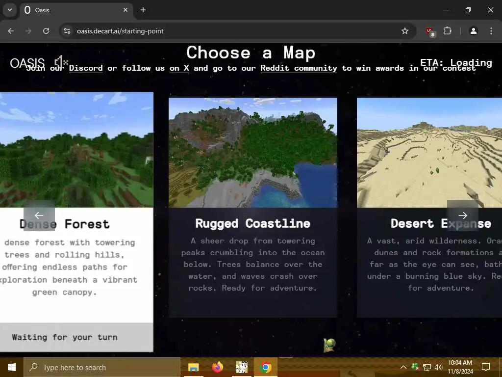Viewport: 502px width, 377px height.
Task: Select the Oasis browser tab
Action: pyautogui.click(x=76, y=10)
